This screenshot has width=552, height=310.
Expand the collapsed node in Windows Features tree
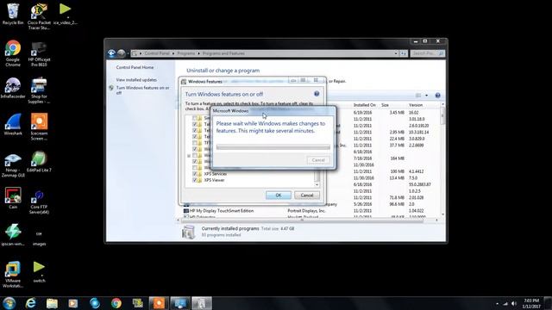point(189,155)
